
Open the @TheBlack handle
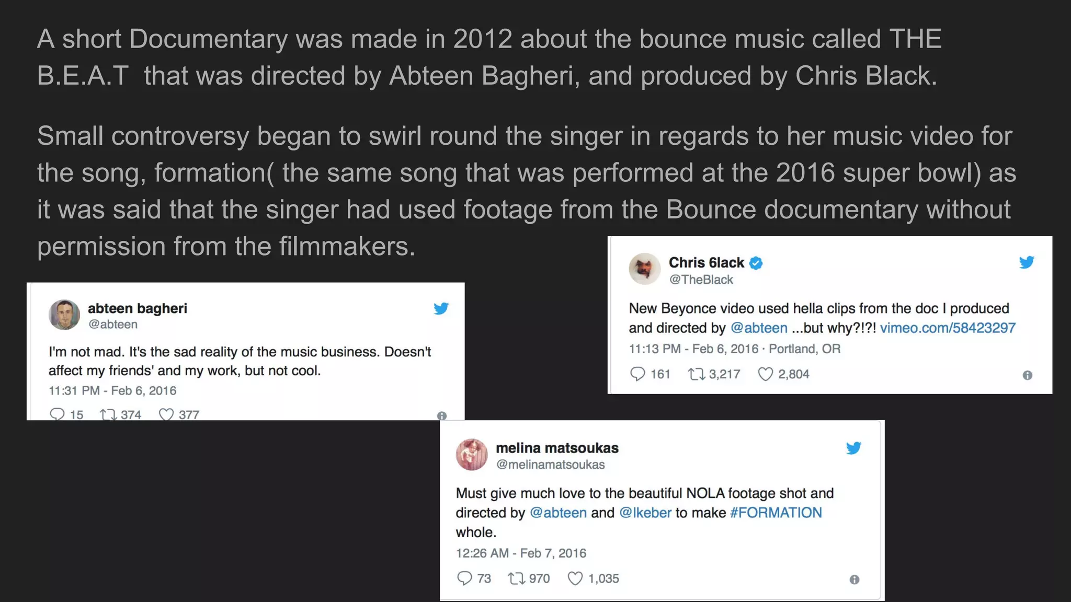(x=701, y=280)
